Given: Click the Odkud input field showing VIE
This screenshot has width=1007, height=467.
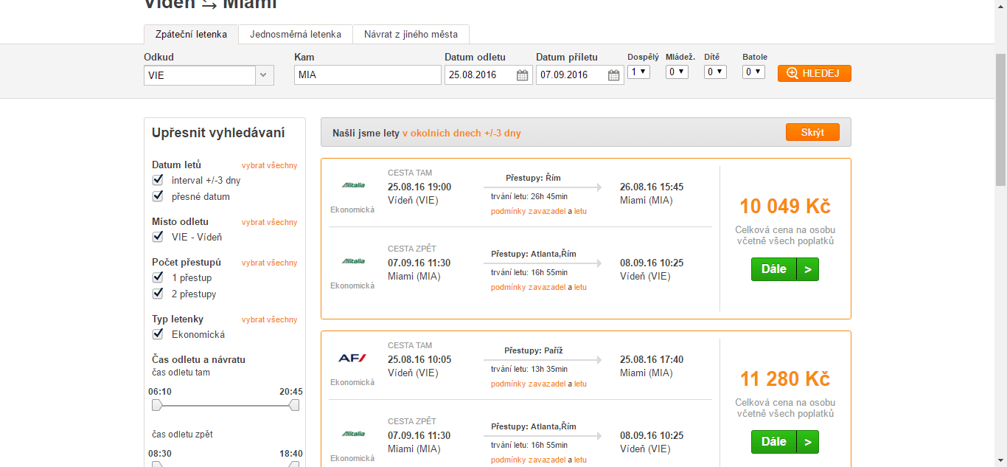Looking at the screenshot, I should (200, 75).
